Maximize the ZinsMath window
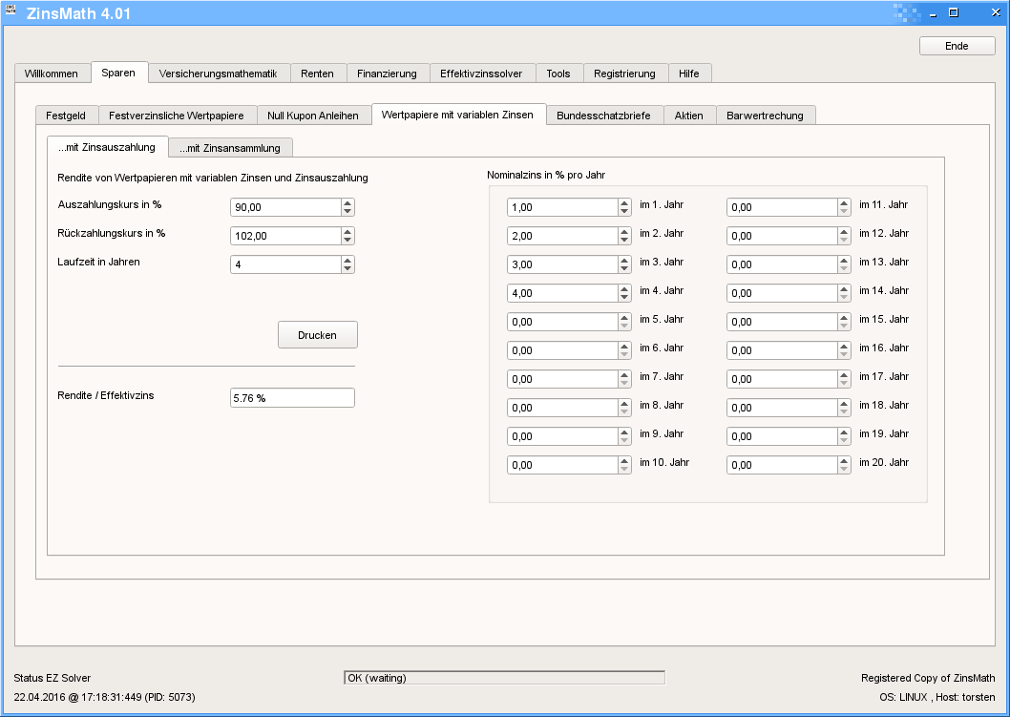 (953, 12)
